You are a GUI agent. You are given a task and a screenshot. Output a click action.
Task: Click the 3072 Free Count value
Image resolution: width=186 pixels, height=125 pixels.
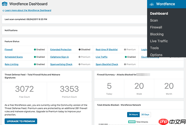pyautogui.click(x=24, y=89)
